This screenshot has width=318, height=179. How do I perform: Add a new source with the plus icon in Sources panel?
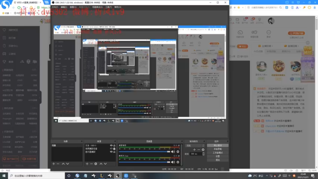(87, 164)
